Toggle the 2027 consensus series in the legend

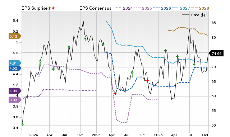tap(181, 8)
